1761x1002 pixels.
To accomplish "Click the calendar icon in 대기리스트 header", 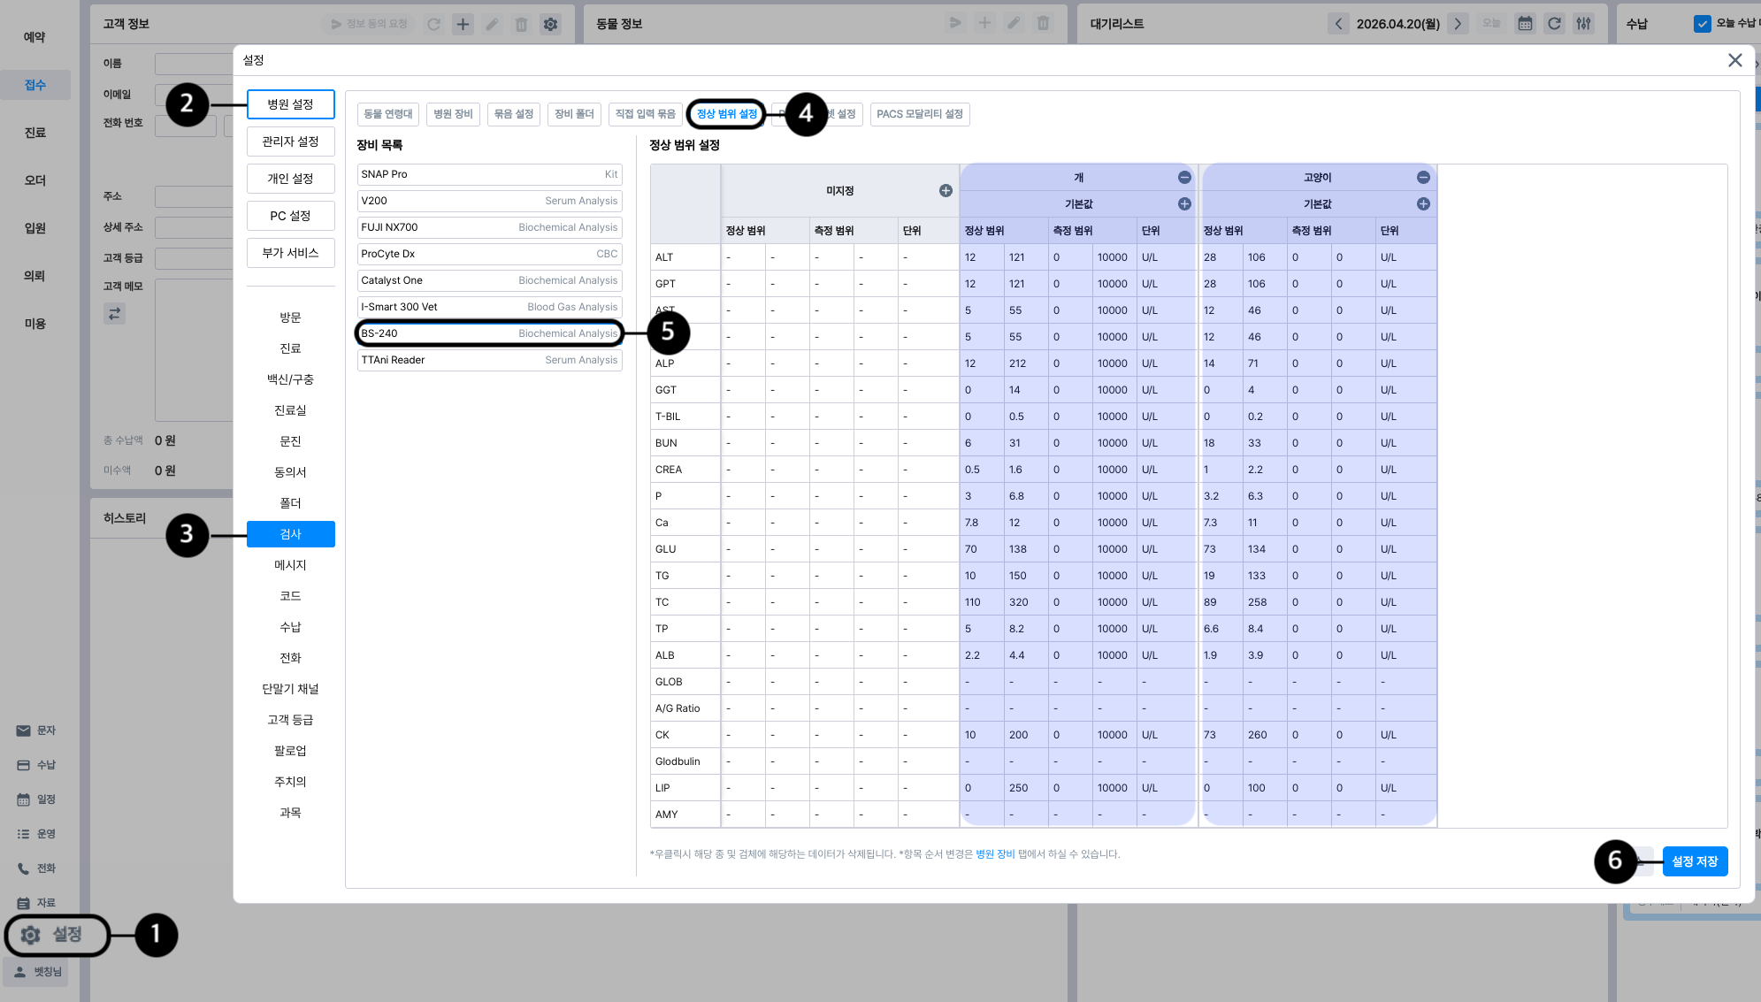I will [x=1525, y=24].
